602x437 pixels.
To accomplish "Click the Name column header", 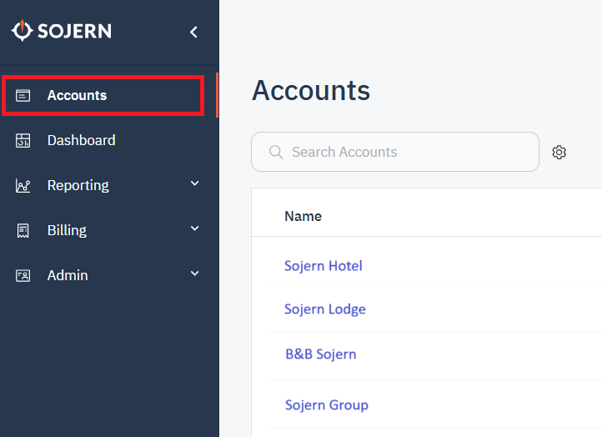I will click(x=303, y=216).
